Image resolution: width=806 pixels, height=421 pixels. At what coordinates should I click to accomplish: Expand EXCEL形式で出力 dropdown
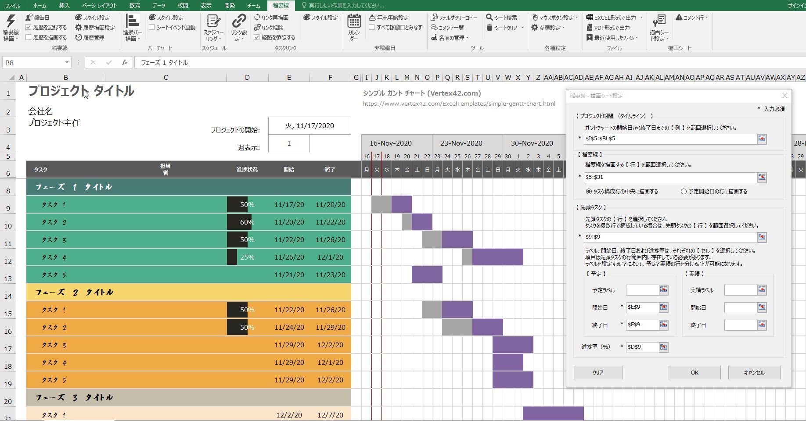[641, 18]
